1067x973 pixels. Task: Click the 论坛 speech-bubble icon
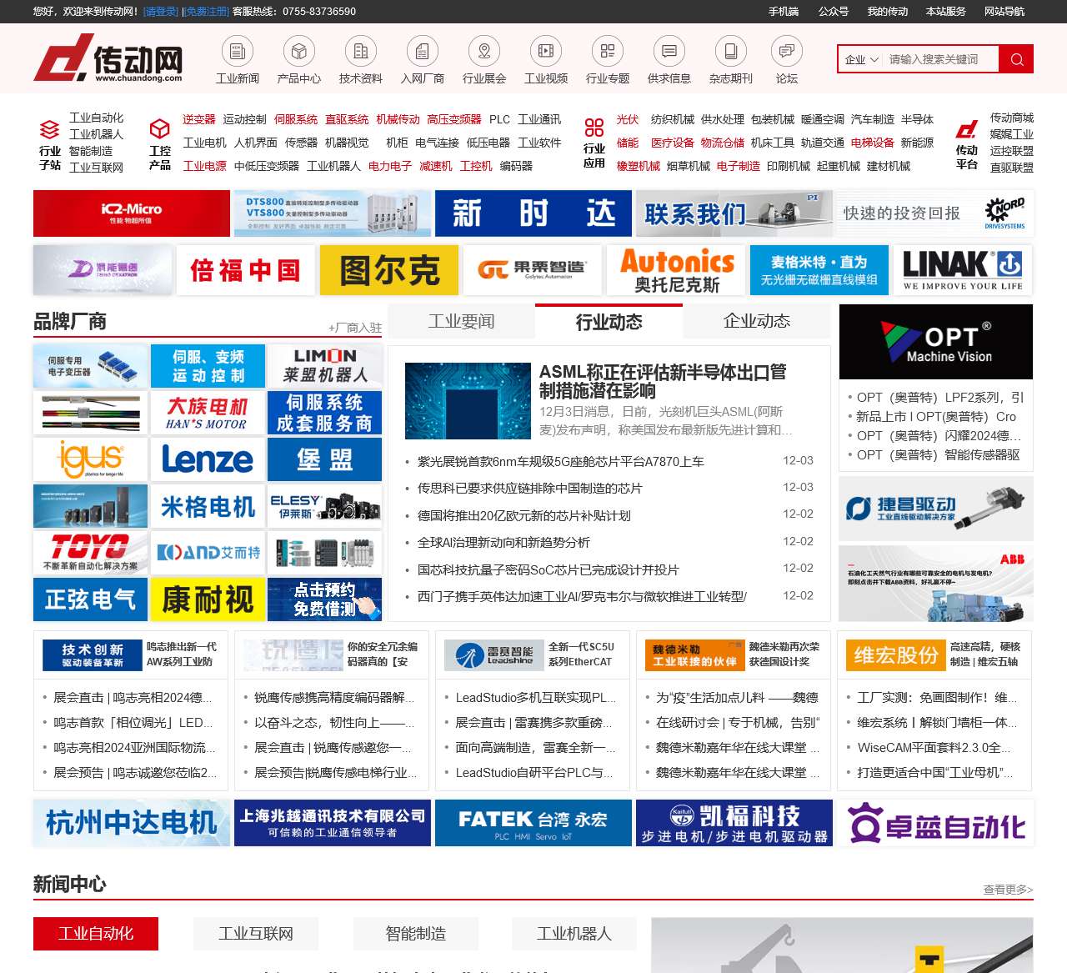[785, 52]
